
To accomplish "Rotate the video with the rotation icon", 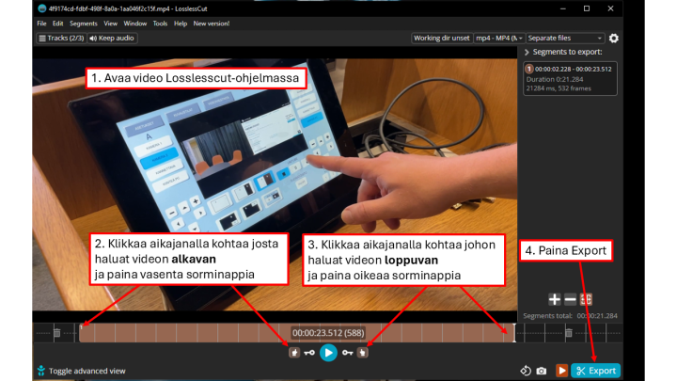I will pos(526,371).
